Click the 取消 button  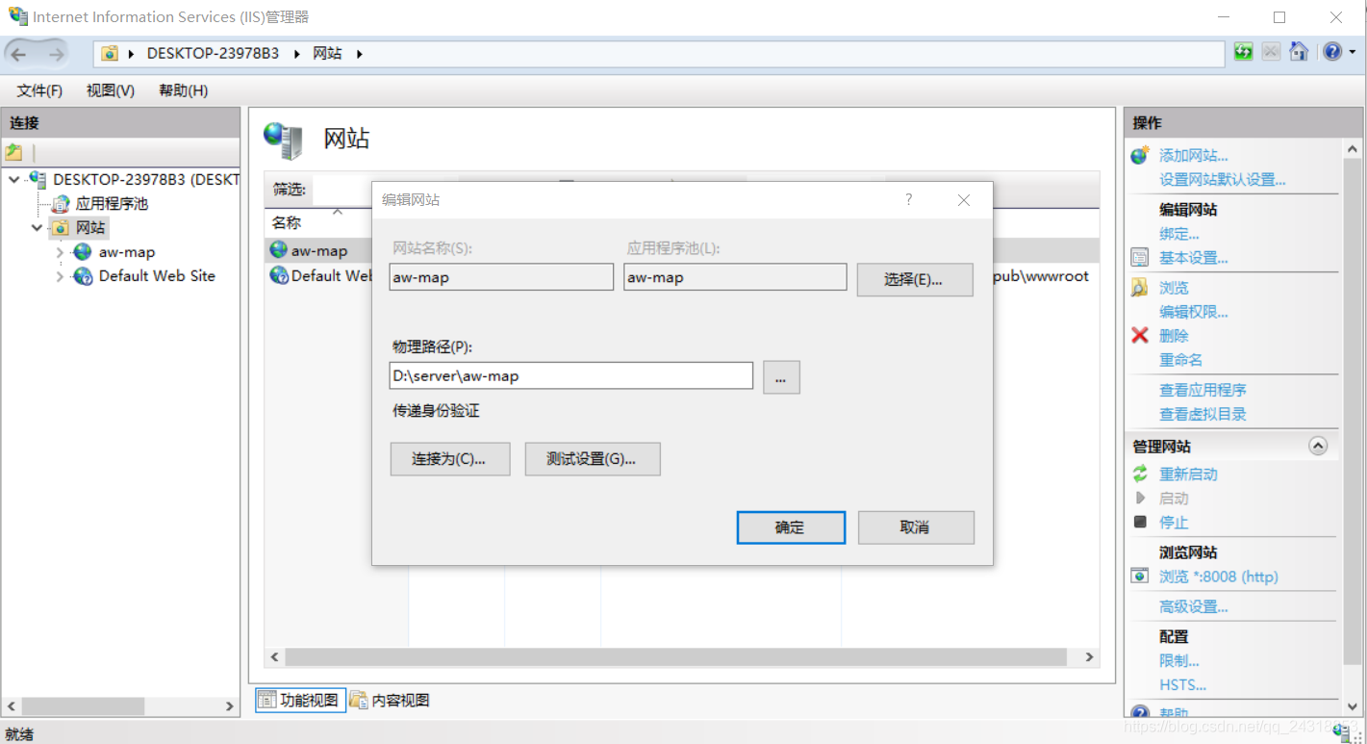coord(916,527)
